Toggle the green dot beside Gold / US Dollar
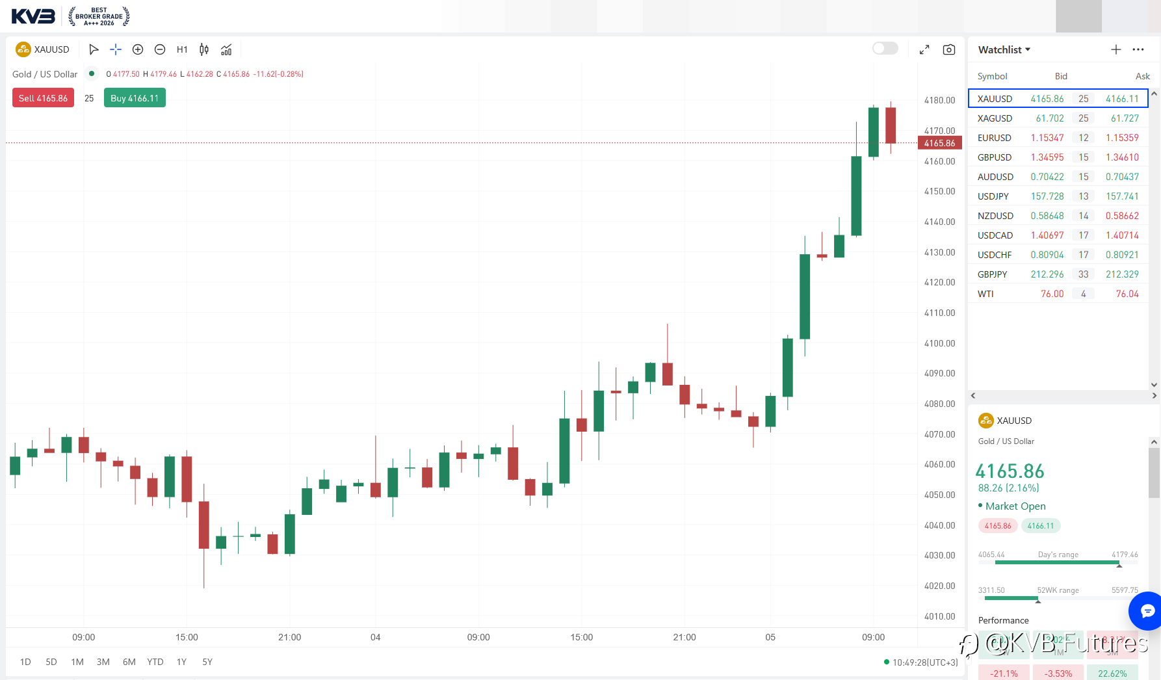 (92, 73)
